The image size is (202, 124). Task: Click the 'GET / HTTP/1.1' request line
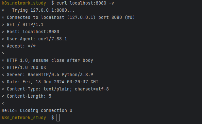click(23, 24)
